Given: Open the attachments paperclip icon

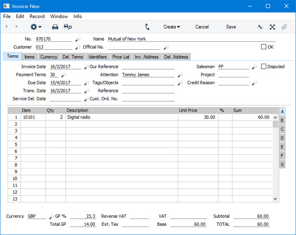Looking at the screenshot, I should coord(284,27).
